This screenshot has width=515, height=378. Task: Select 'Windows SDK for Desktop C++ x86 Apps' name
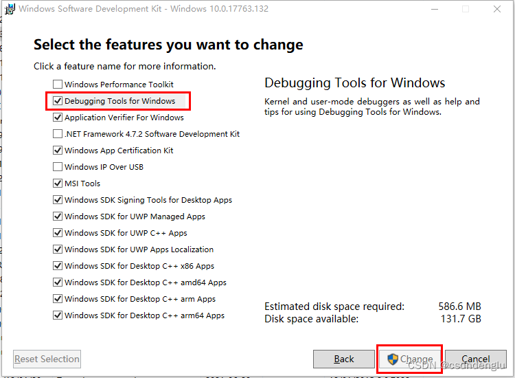click(x=139, y=266)
